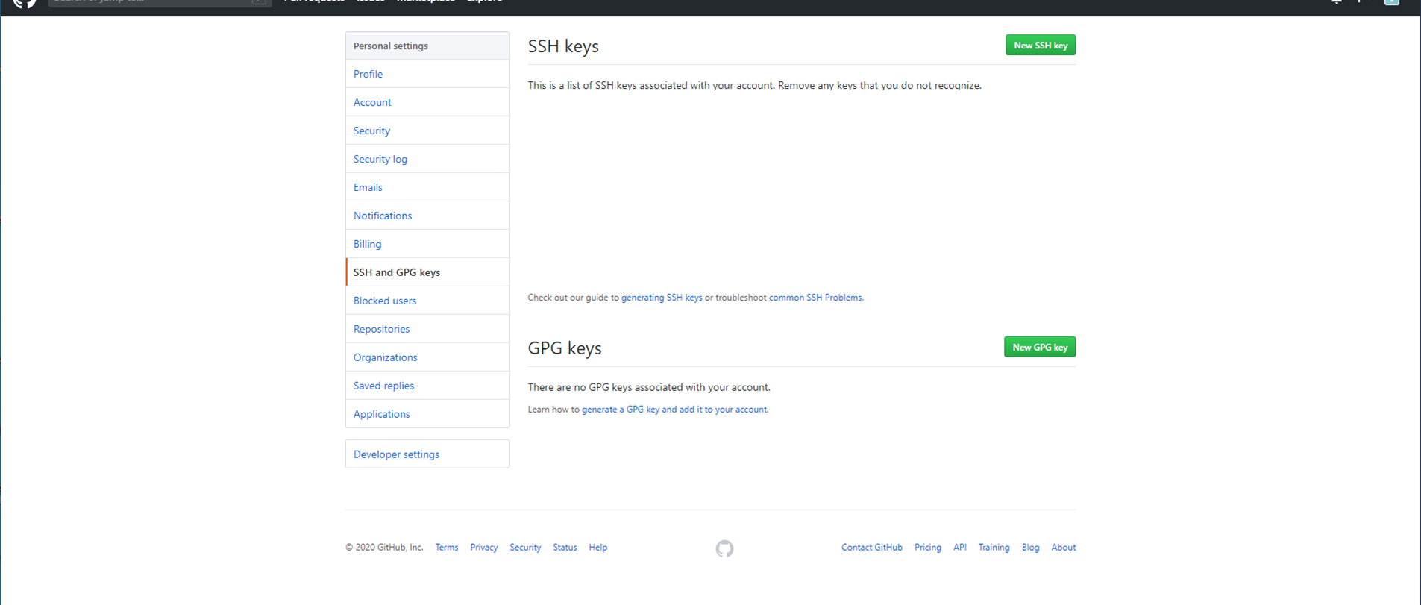Open Help in the footer

tap(597, 548)
